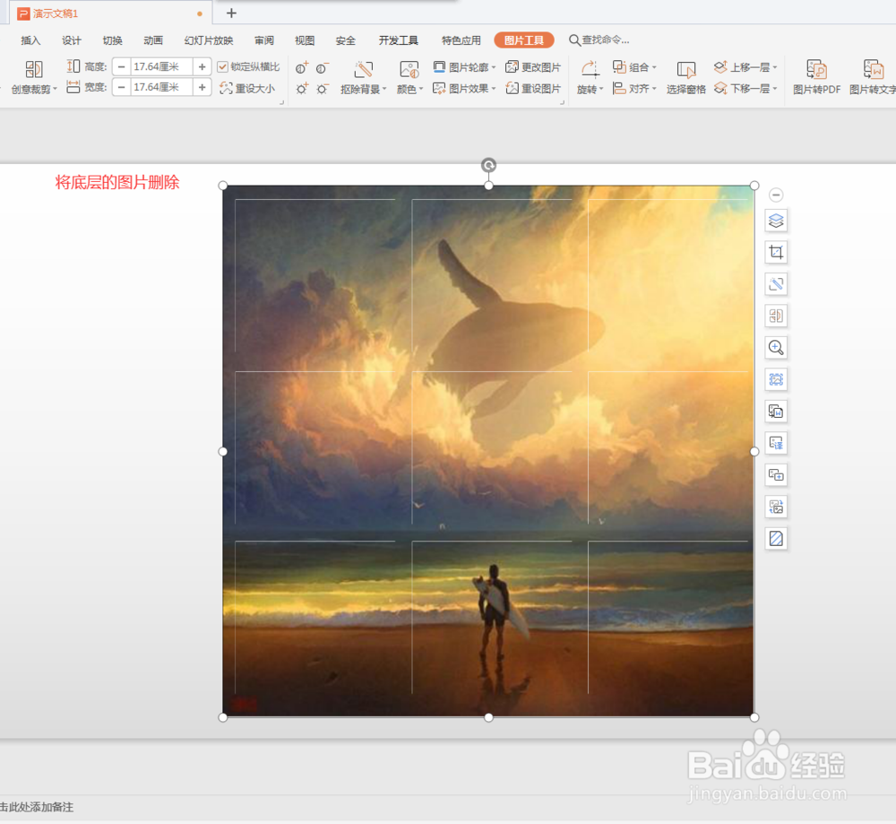Viewport: 896px width, 824px height.
Task: Click the add-picture floating toolbar icon
Action: (x=776, y=474)
